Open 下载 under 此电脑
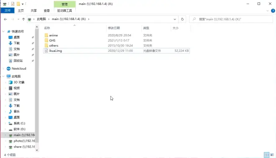This screenshot has width=276, height=158. pos(17,105)
